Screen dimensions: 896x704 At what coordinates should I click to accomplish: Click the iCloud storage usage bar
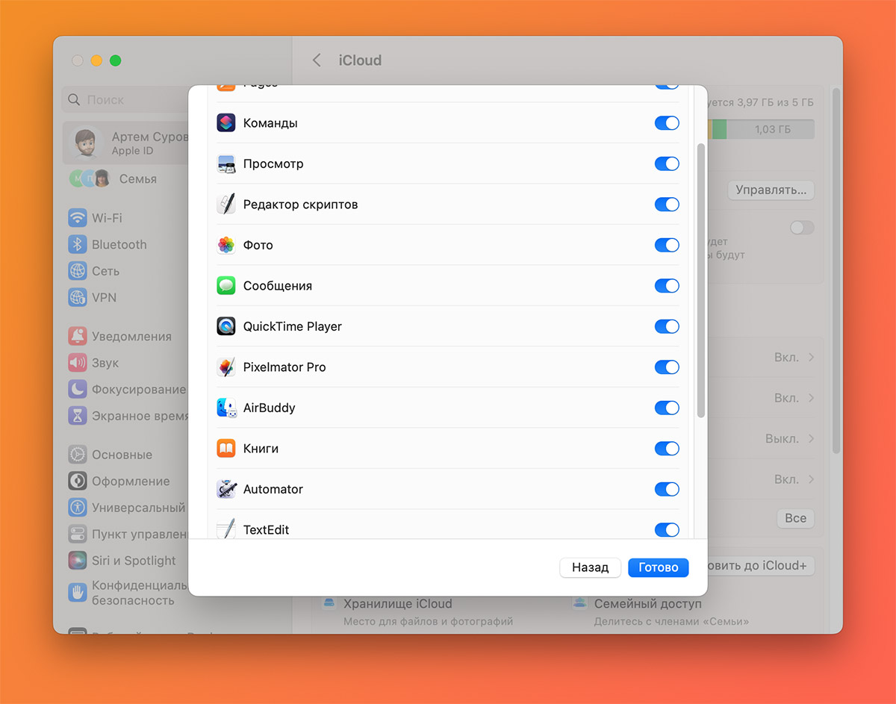tap(760, 129)
